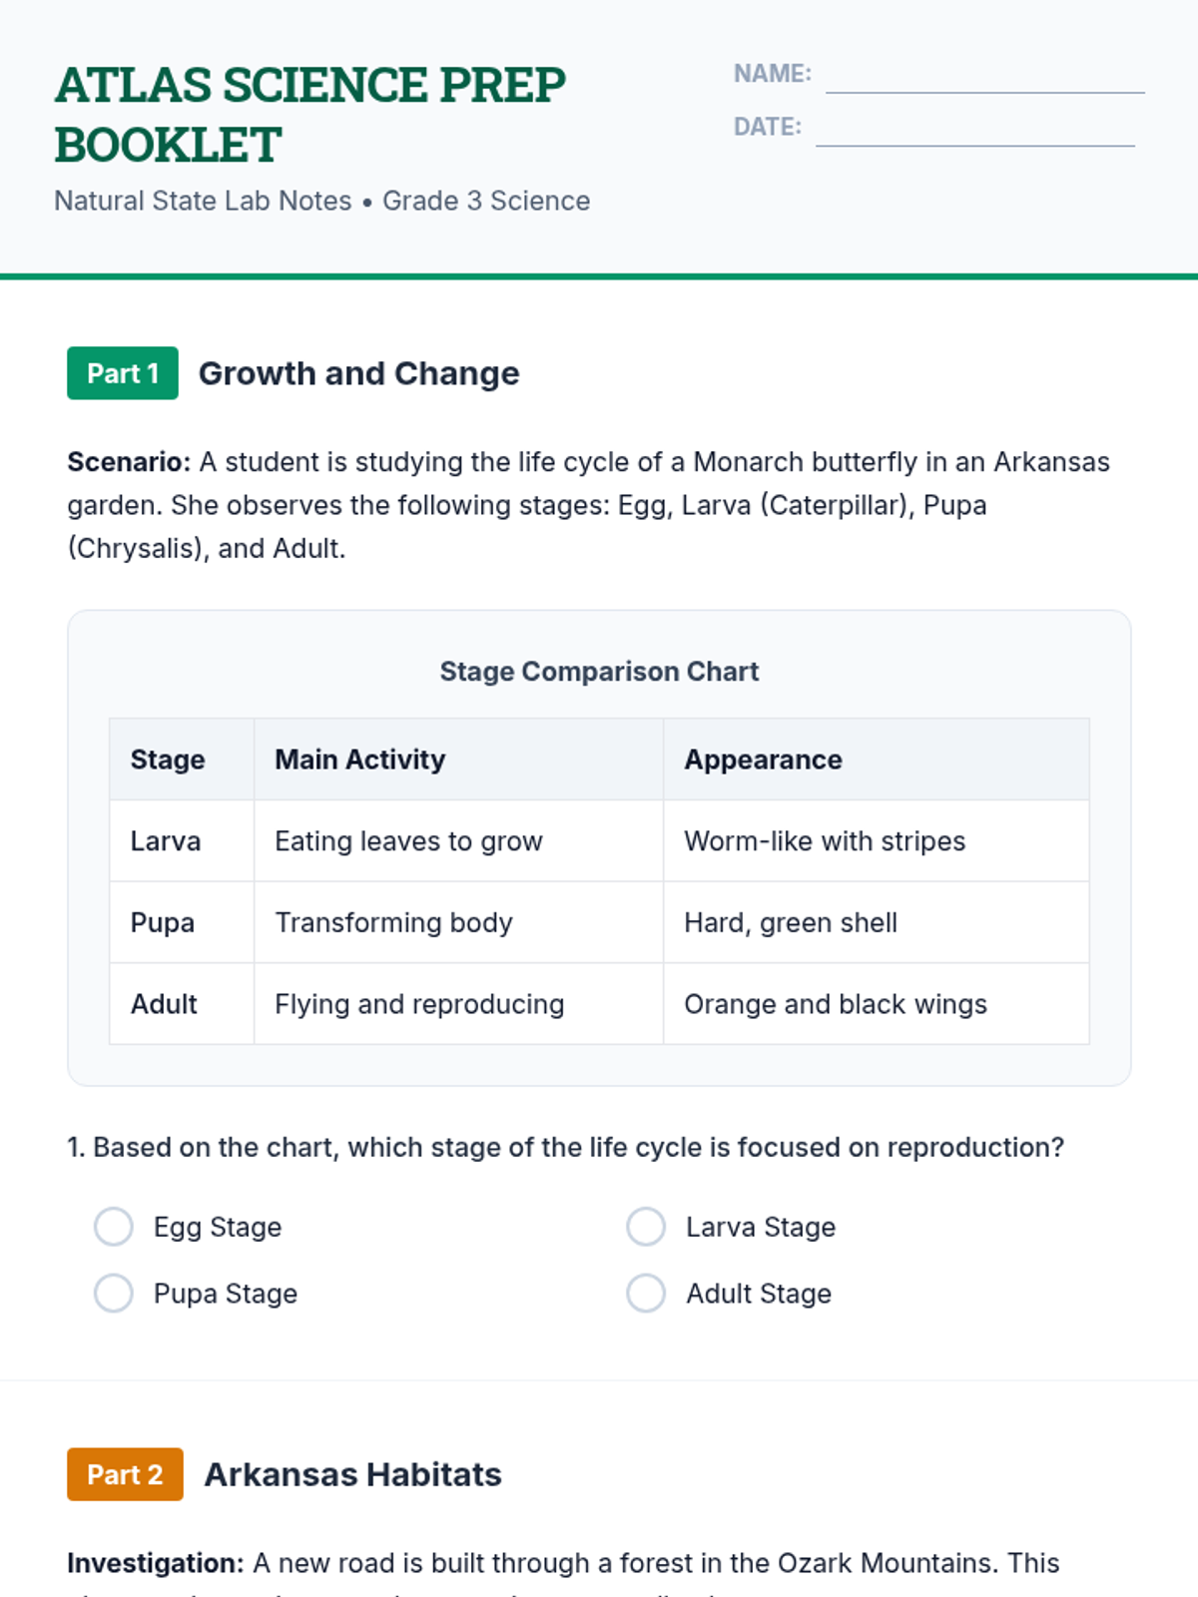Select the "Transforming body" table cell
The width and height of the screenshot is (1198, 1597).
(x=393, y=922)
